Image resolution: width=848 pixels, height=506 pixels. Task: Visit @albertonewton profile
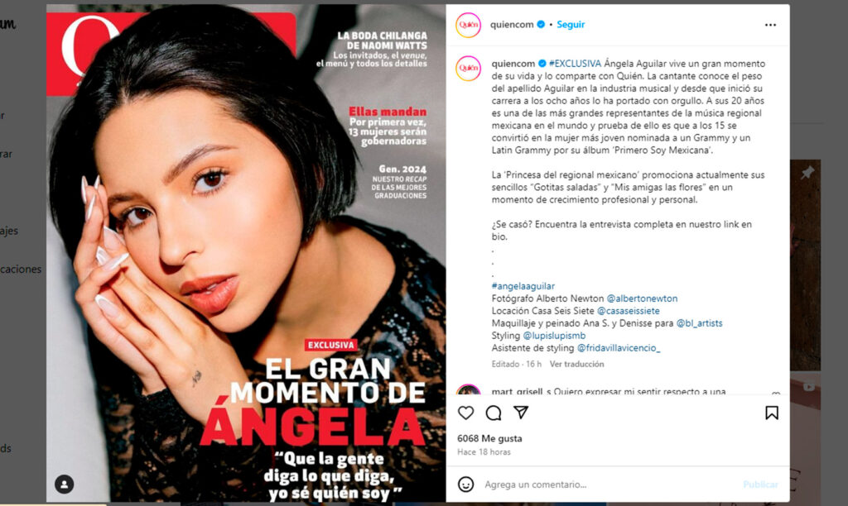click(x=642, y=298)
